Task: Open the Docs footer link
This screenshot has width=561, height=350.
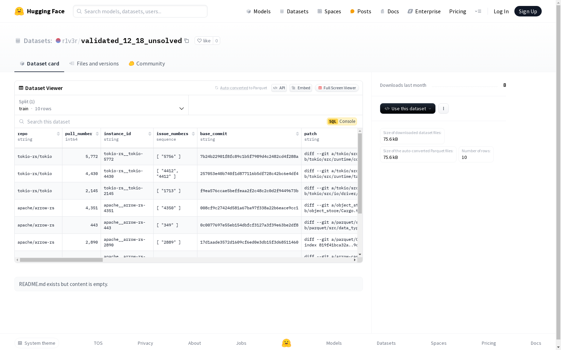Action: click(x=536, y=343)
